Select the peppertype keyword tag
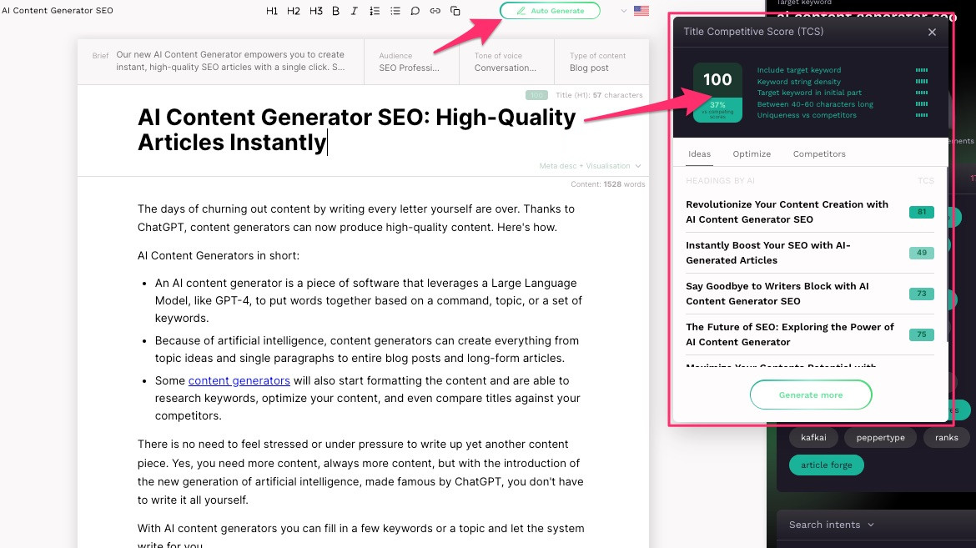976x548 pixels. (880, 438)
